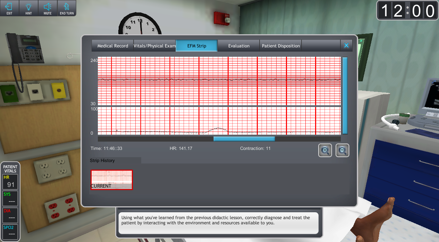The image size is (439, 242).
Task: Select the CURRENT strip history thumbnail
Action: [x=111, y=180]
